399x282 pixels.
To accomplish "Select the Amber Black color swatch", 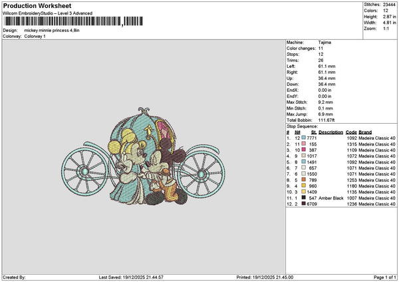I will point(304,198).
